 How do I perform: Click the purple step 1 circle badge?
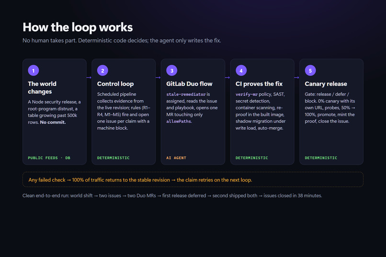(x=34, y=70)
